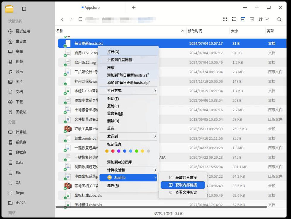Switch to list view
The width and height of the screenshot is (291, 219).
pos(234,19)
